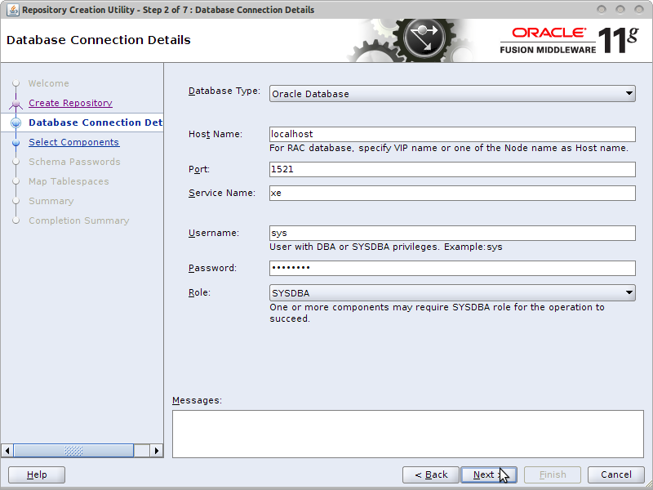This screenshot has width=653, height=490.
Task: Click the Schema Passwords step bullet icon
Action: tap(16, 162)
